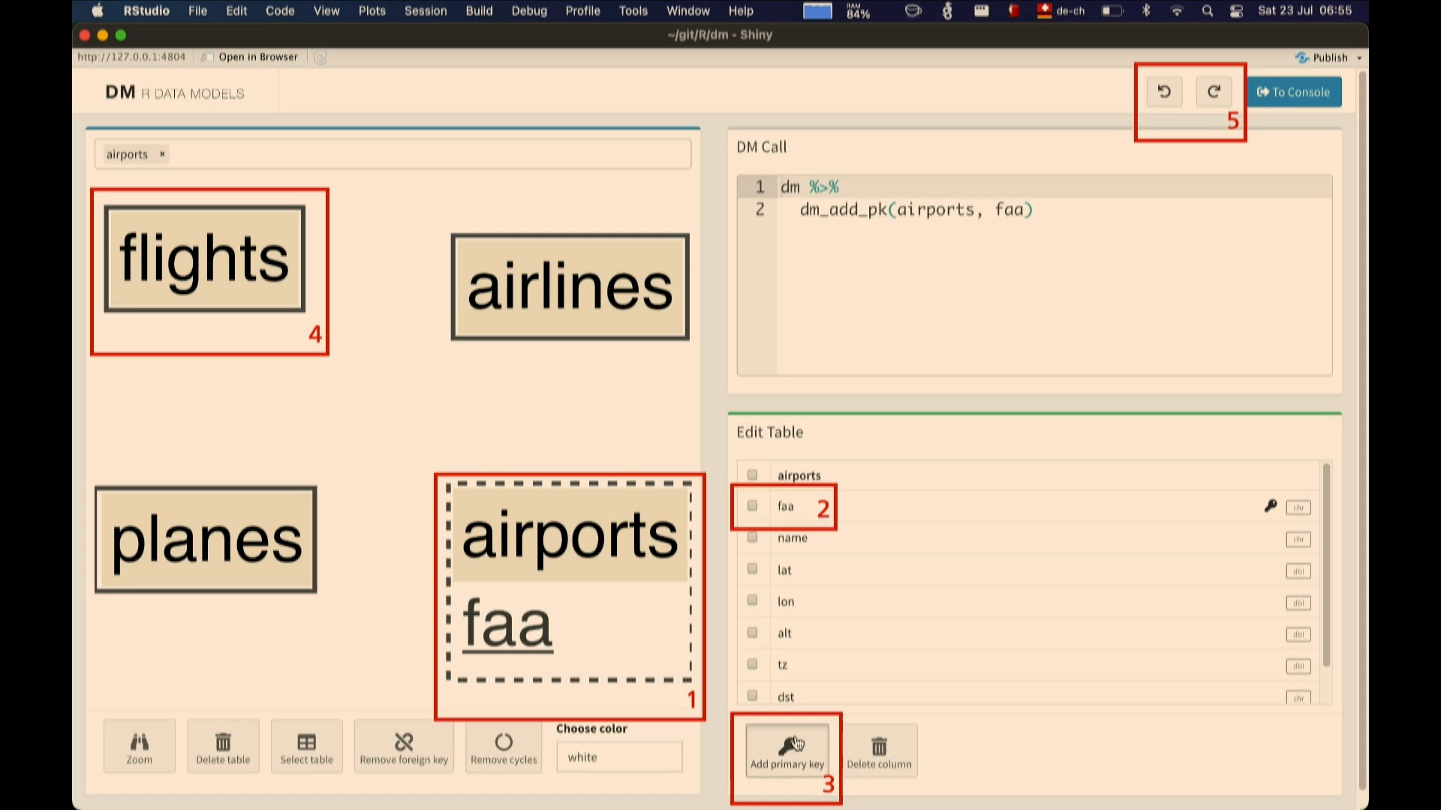Click the undo arrow icon
1441x810 pixels.
[1164, 91]
